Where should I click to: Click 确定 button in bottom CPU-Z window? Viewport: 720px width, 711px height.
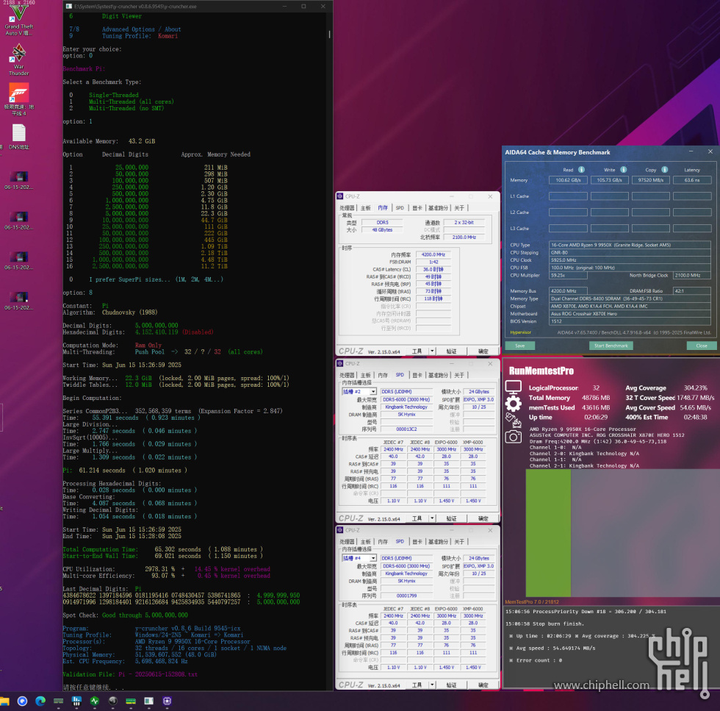483,685
